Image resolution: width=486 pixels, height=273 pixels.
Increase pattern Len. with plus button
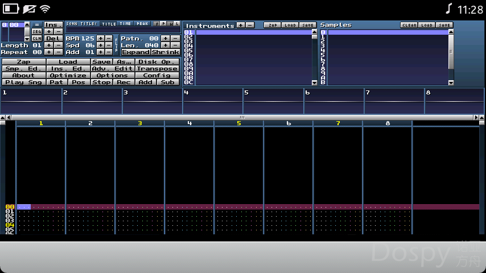click(x=166, y=45)
